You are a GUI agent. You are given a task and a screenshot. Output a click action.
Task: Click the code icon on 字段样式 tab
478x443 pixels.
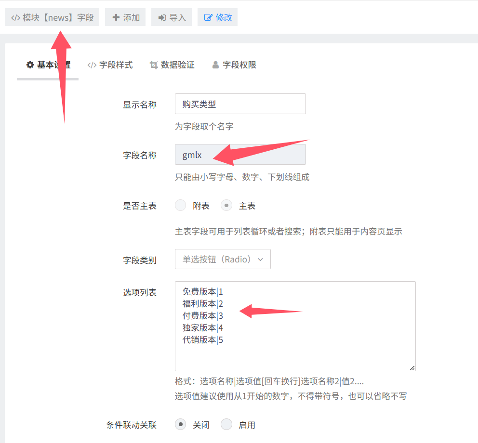tap(92, 65)
